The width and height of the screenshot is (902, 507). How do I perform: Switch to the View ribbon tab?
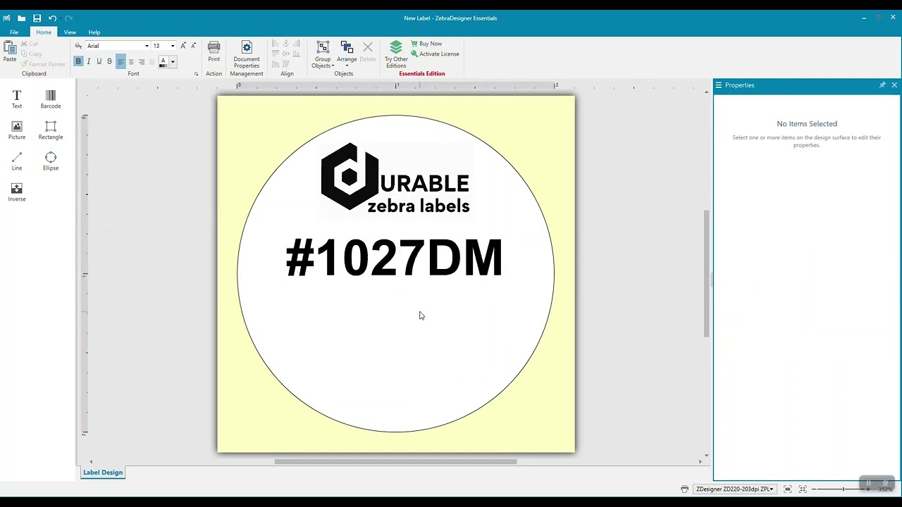click(70, 32)
